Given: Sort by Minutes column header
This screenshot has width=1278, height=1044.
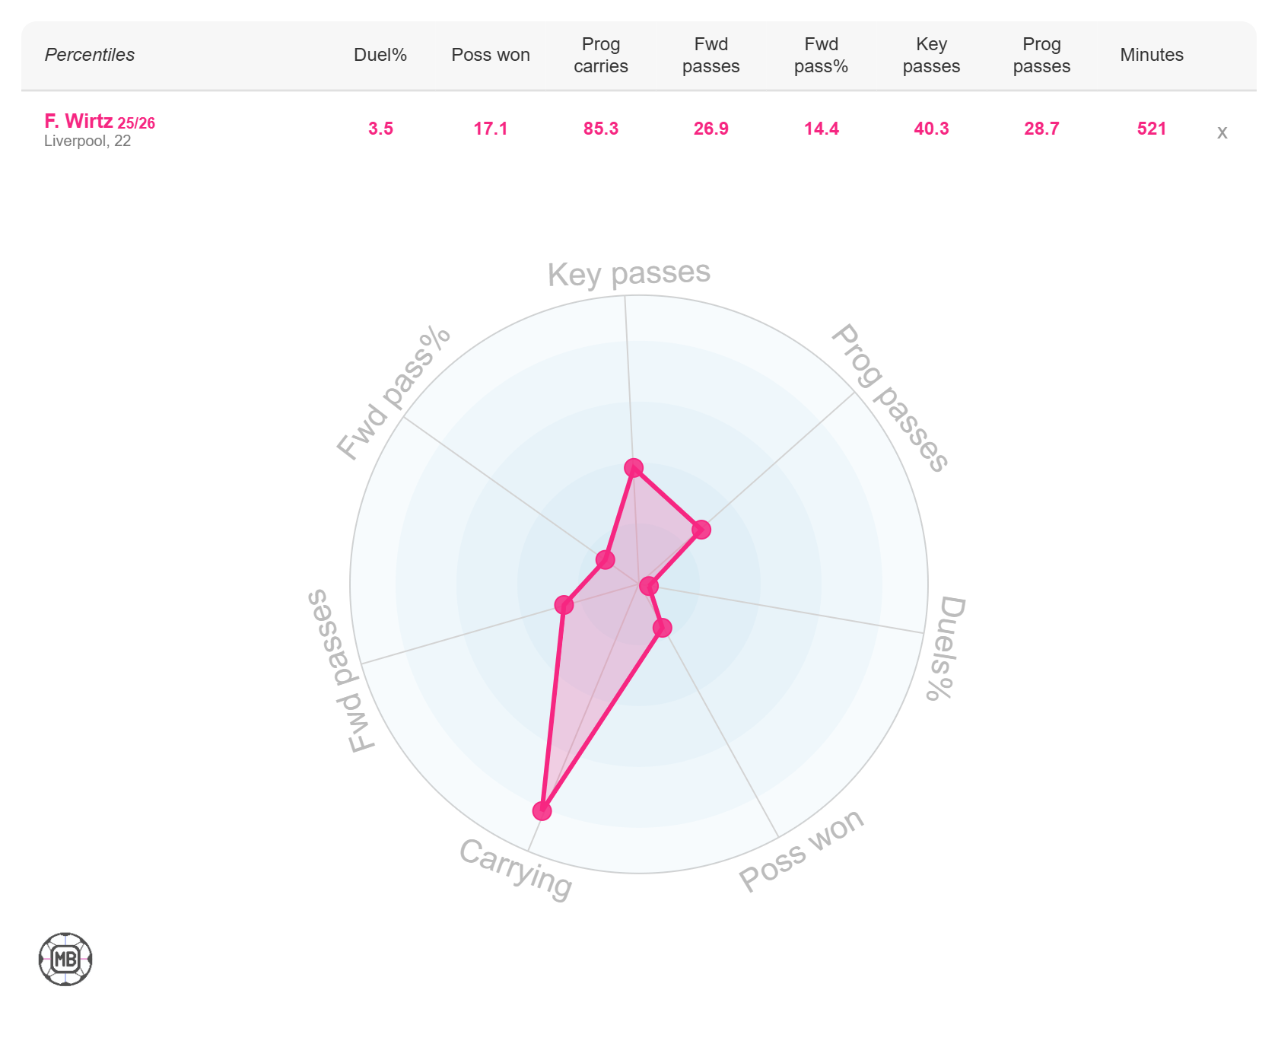Looking at the screenshot, I should [1152, 55].
